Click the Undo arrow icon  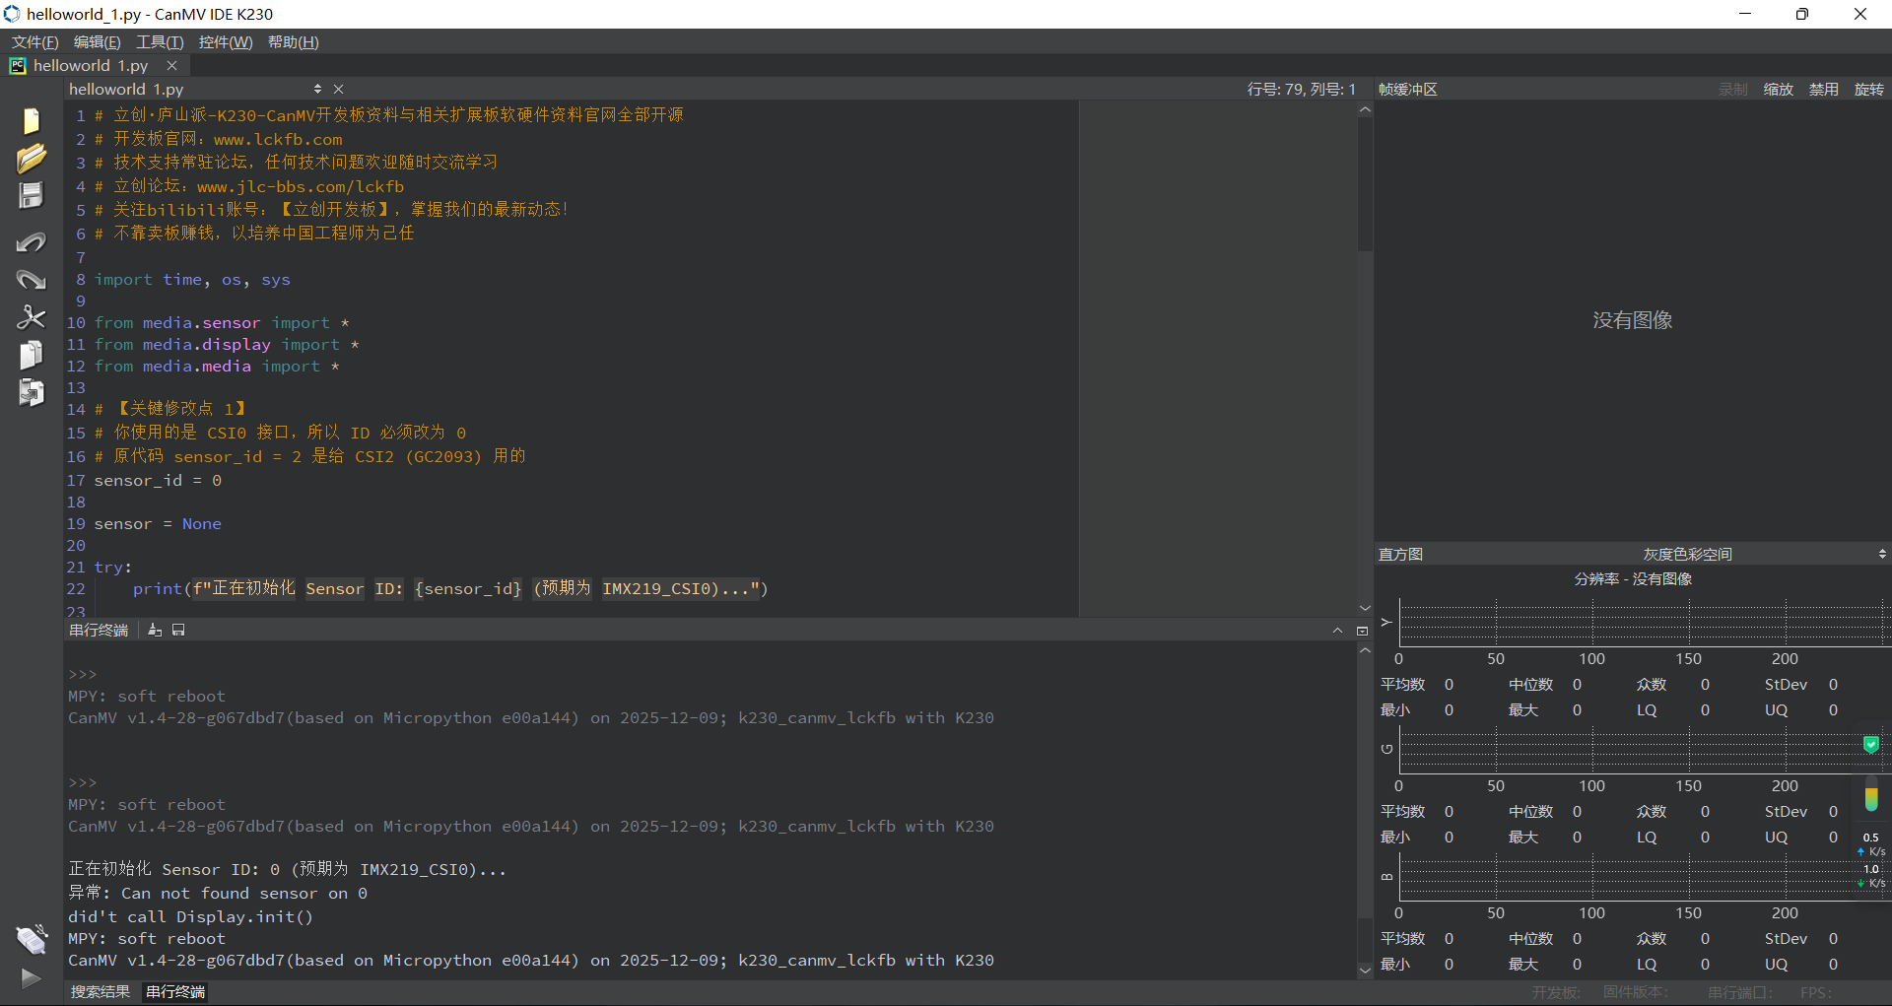click(31, 242)
